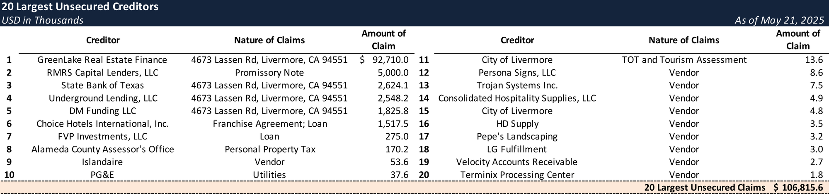Select the '3.0' amount cell

[817, 149]
